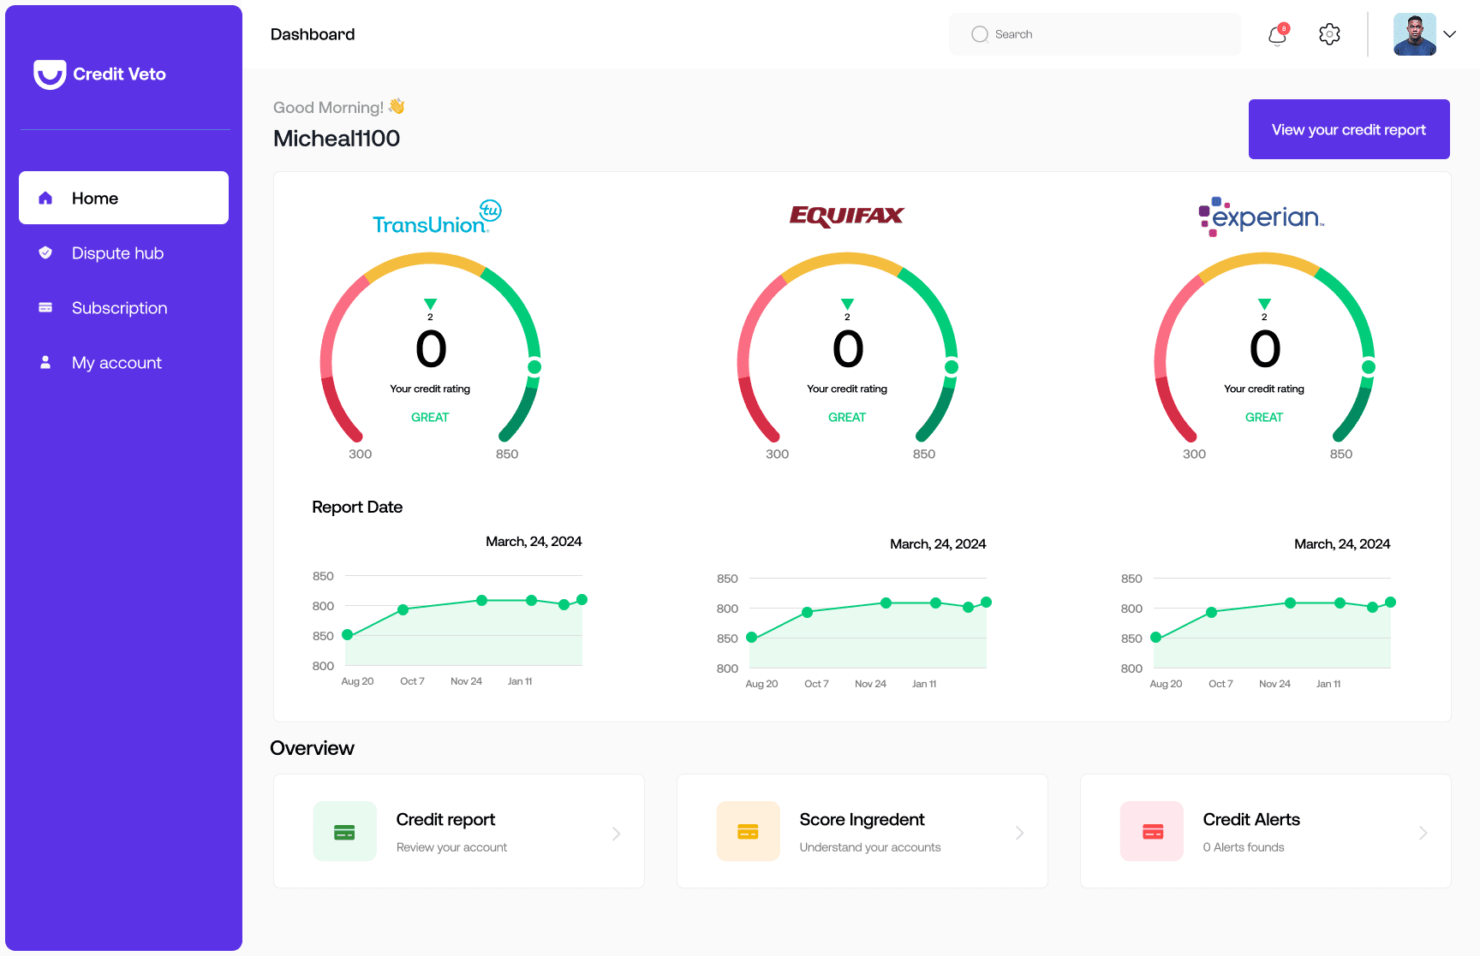The height and width of the screenshot is (956, 1480).
Task: Click the Experian gauge green end knob
Action: [1369, 367]
